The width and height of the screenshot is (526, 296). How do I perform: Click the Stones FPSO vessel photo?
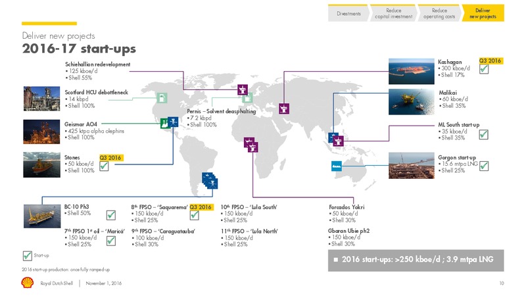coord(41,165)
